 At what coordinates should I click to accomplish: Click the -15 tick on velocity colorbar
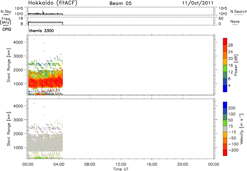232,132
